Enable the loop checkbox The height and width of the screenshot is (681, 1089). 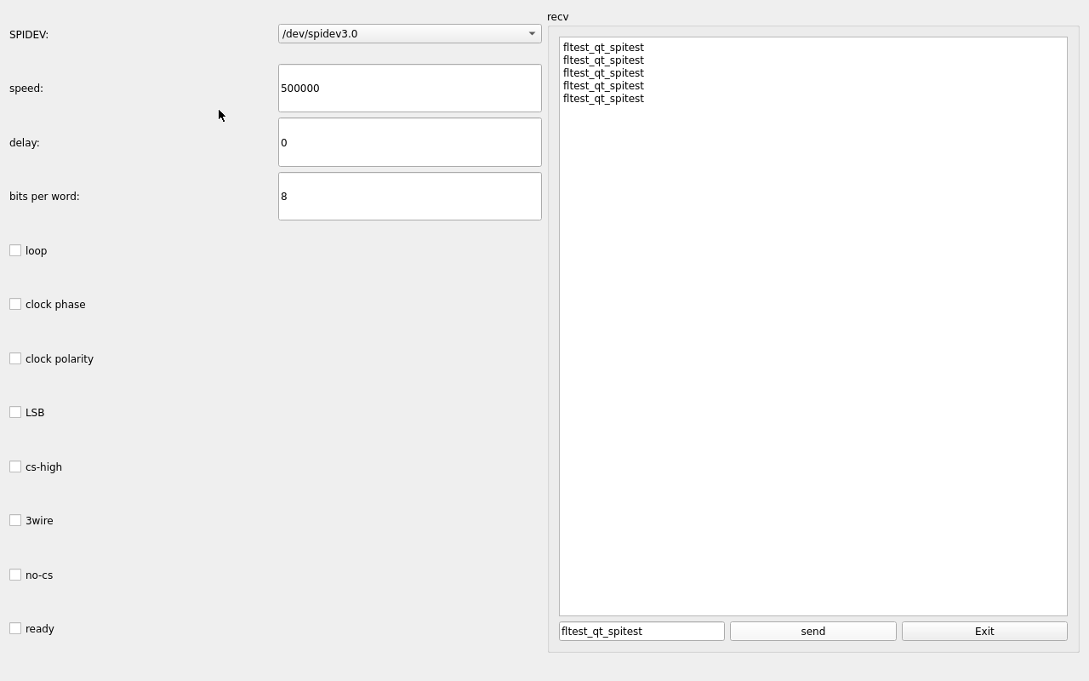click(x=15, y=250)
